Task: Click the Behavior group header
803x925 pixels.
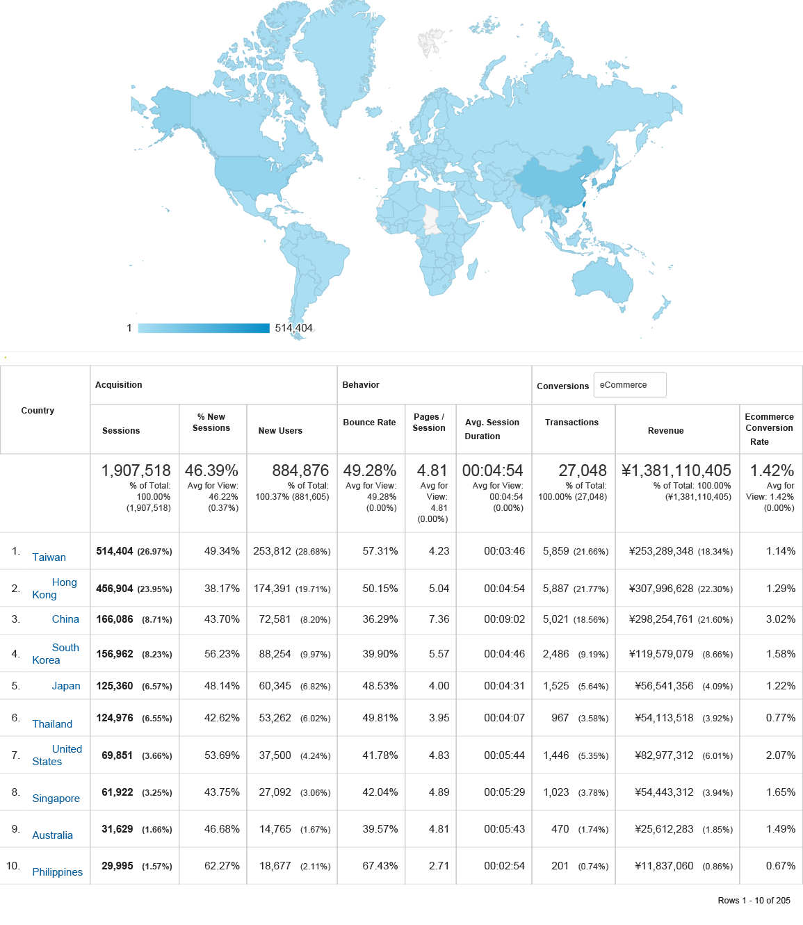Action: pyautogui.click(x=361, y=385)
